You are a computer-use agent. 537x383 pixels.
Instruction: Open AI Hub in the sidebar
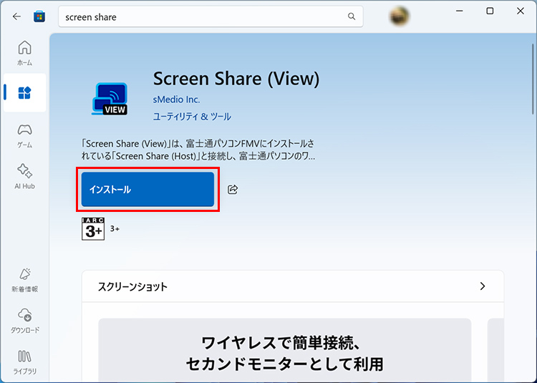click(24, 177)
